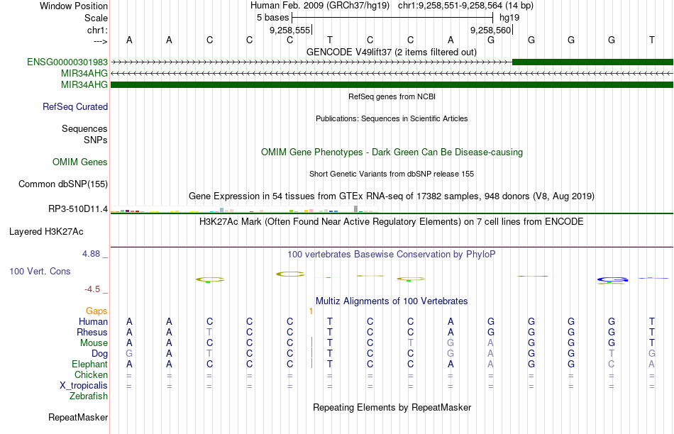This screenshot has height=434, width=674.
Task: Click the Common dbSNP(155) track label
Action: point(63,184)
